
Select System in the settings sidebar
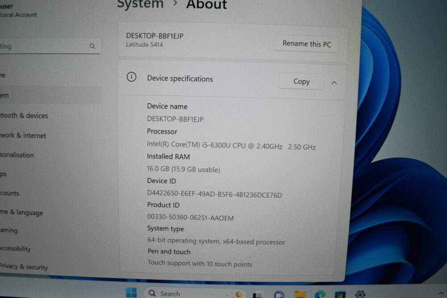point(51,95)
